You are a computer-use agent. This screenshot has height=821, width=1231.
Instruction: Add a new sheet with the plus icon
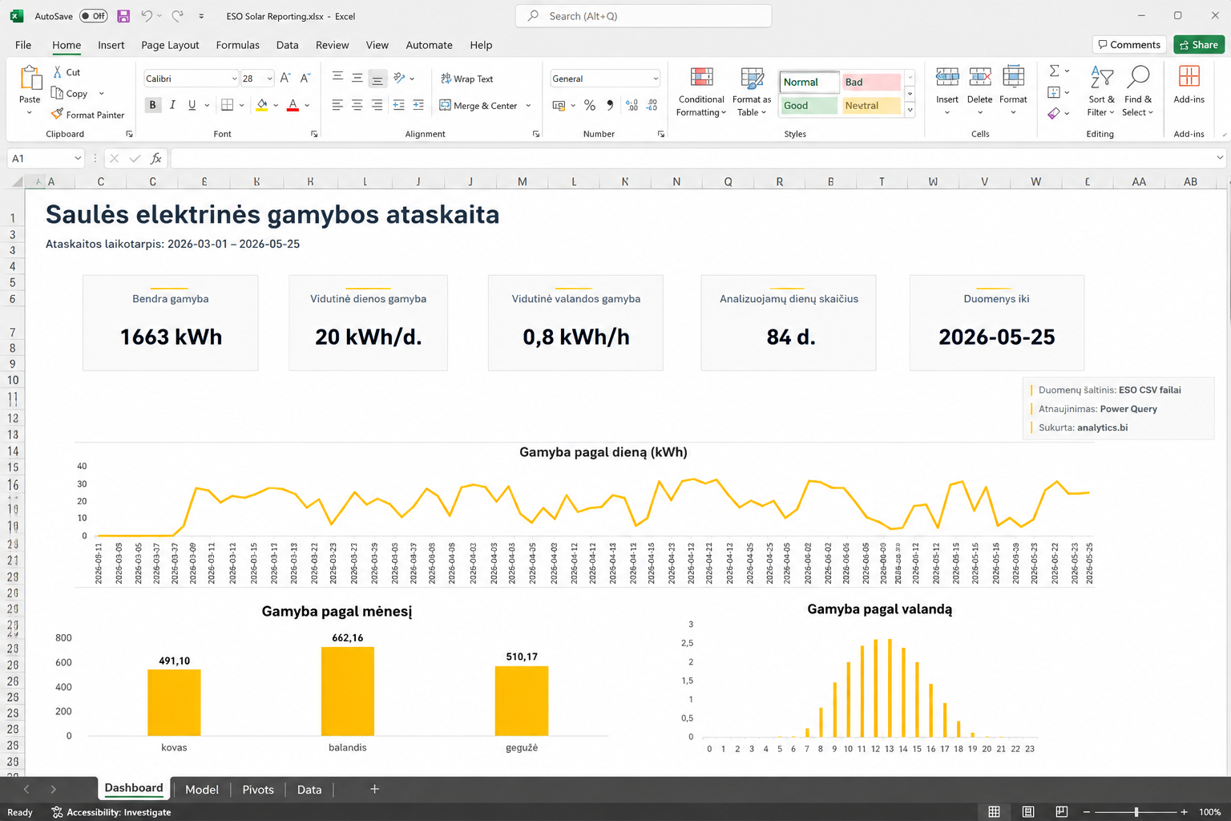[x=374, y=790]
